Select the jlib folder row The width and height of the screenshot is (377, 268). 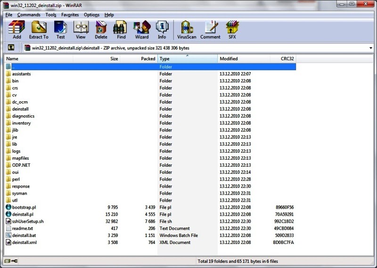(x=150, y=130)
